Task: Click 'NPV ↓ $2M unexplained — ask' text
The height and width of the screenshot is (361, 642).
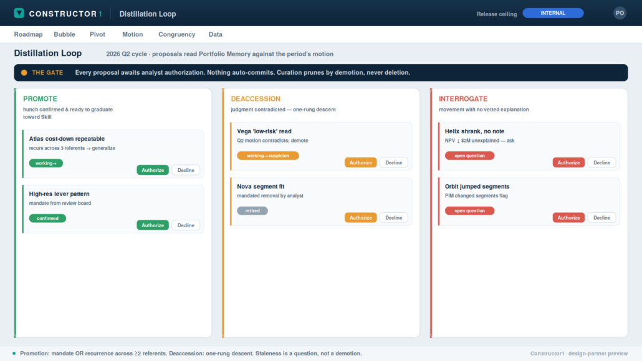Action: (479, 141)
